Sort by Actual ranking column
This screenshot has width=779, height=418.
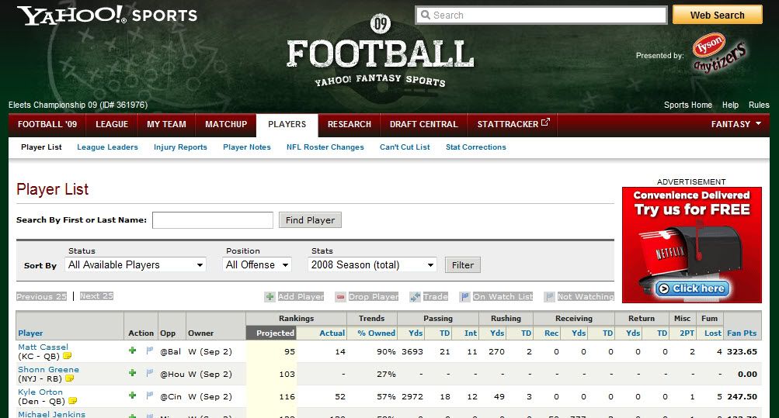tap(332, 333)
